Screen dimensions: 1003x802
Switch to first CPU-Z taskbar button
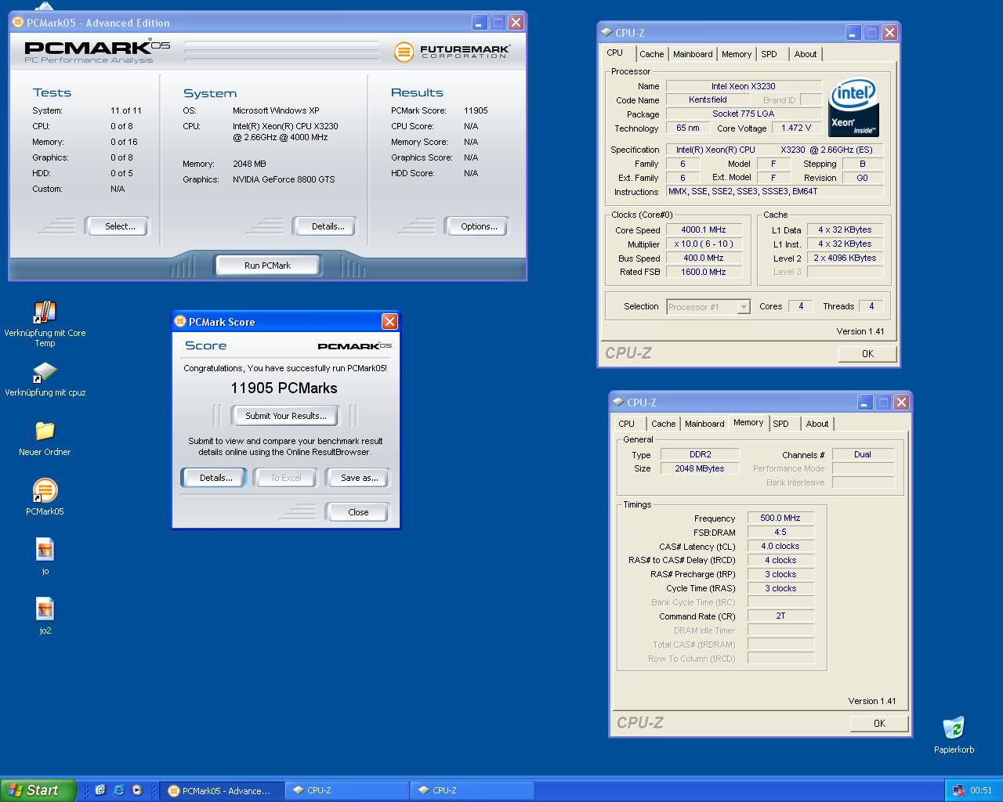coord(346,790)
